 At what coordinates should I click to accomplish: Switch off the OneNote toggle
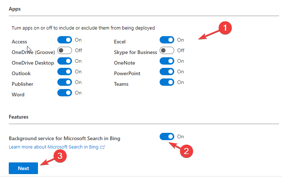167,61
